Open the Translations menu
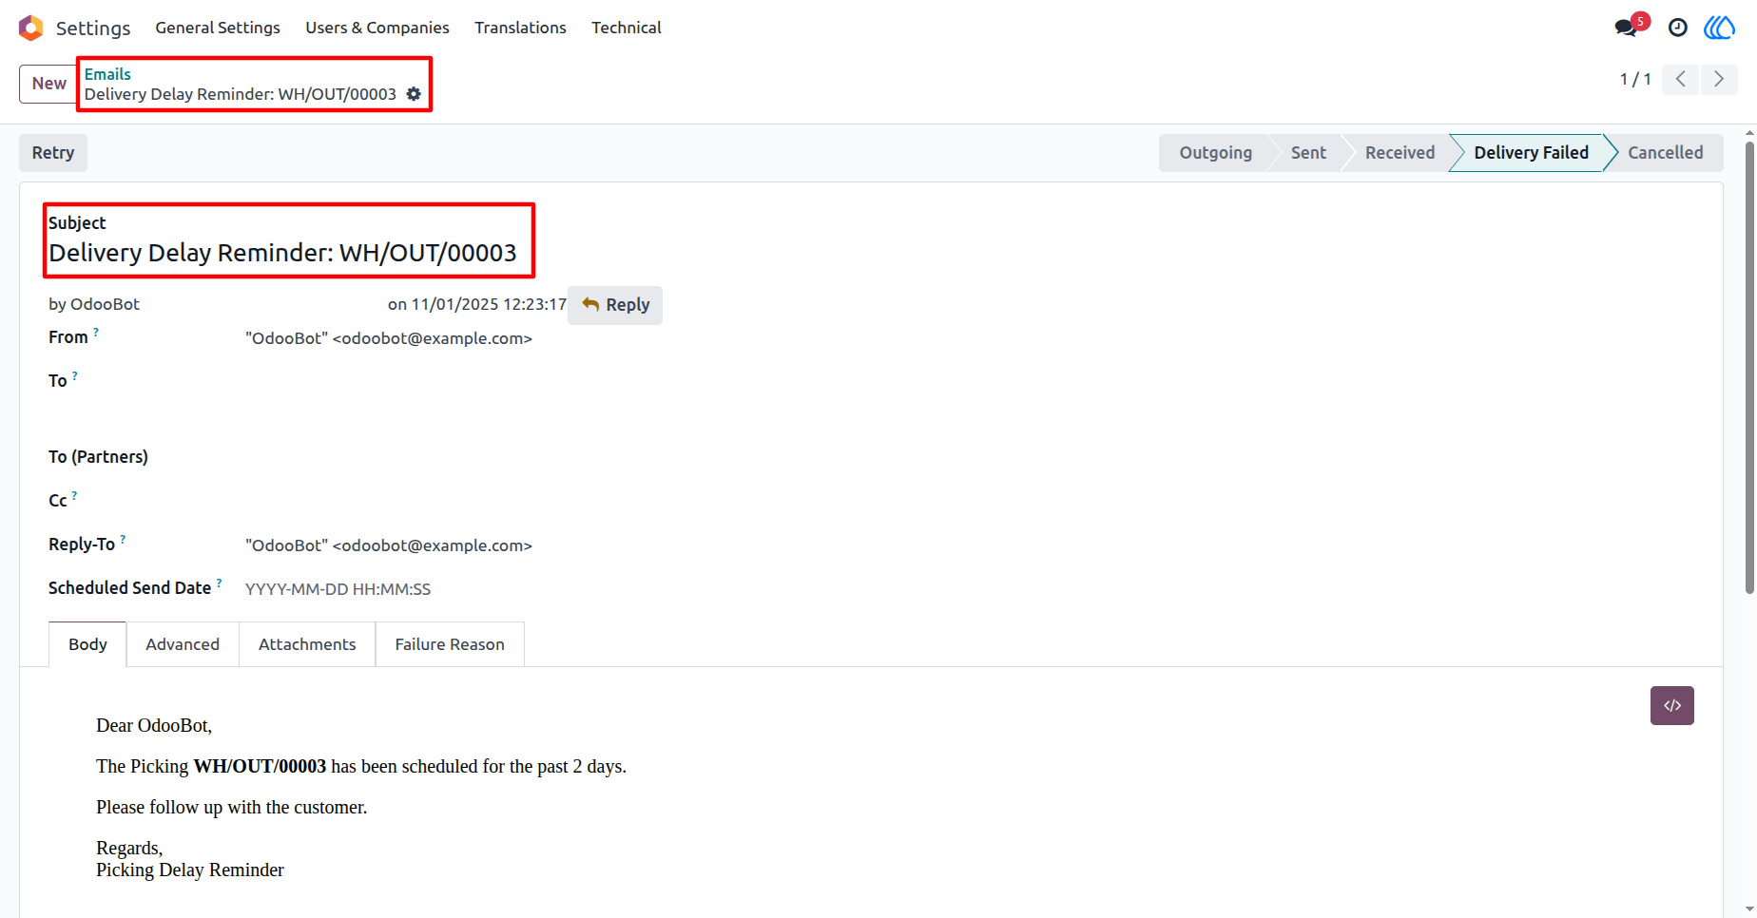 pos(520,28)
